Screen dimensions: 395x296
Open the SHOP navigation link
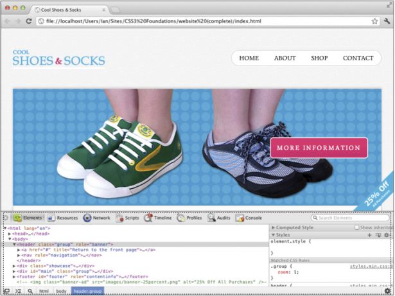point(319,58)
